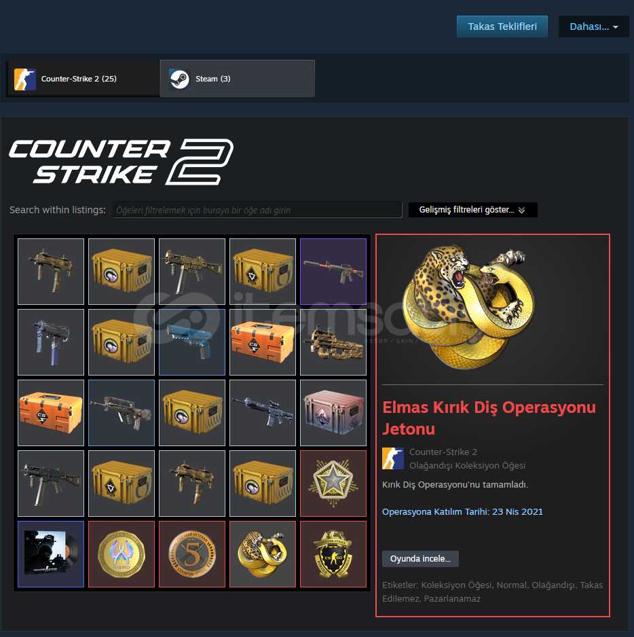634x637 pixels.
Task: Select the purple-bordered M4A1-S rifle item
Action: [x=333, y=272]
